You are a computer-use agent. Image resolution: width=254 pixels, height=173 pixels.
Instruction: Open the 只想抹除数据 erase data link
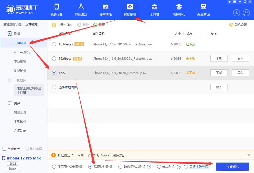pos(199,167)
